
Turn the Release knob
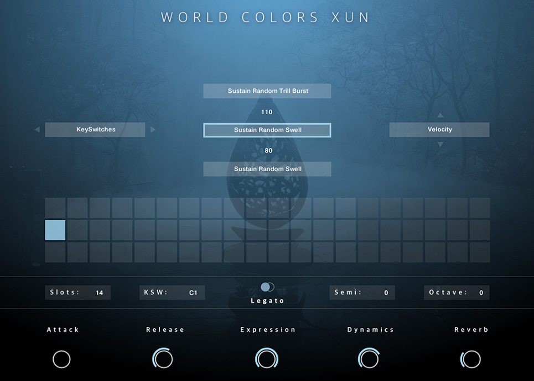pyautogui.click(x=164, y=359)
